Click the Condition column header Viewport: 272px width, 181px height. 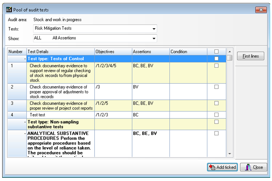pos(188,52)
